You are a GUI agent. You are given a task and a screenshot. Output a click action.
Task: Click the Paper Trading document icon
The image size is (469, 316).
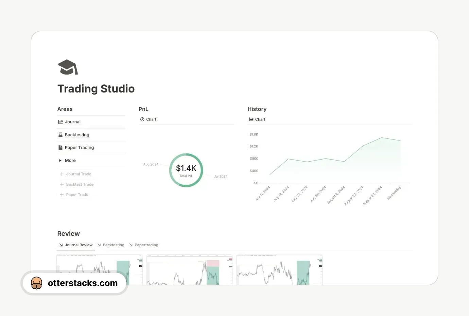[60, 148]
